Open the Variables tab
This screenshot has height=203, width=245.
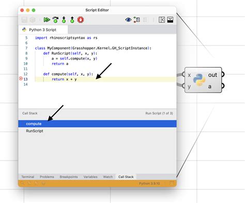pos(90,177)
